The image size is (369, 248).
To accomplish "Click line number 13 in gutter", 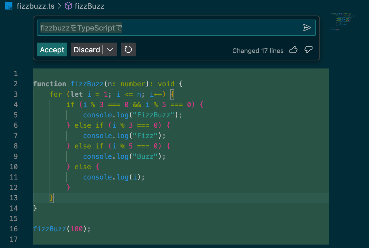I will pyautogui.click(x=14, y=198).
